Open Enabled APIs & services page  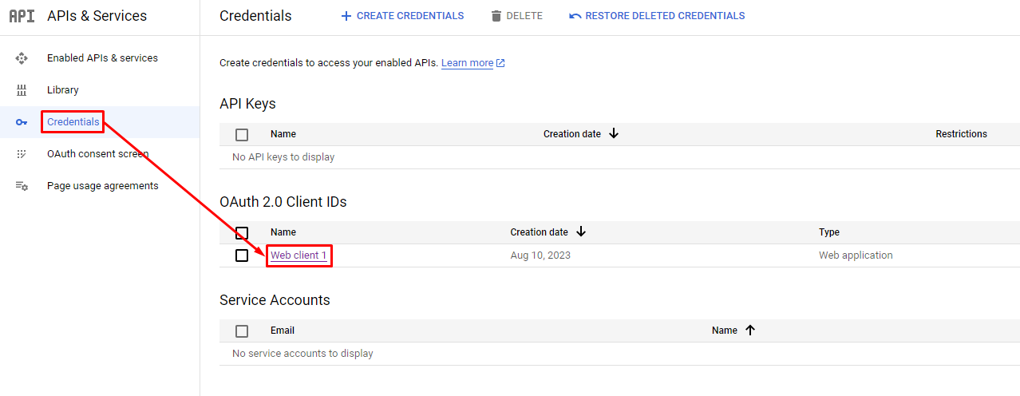pyautogui.click(x=102, y=58)
